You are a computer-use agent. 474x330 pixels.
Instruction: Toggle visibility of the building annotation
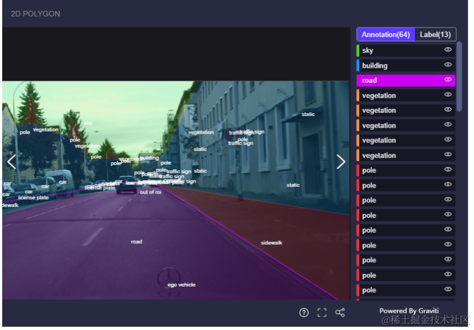(448, 64)
